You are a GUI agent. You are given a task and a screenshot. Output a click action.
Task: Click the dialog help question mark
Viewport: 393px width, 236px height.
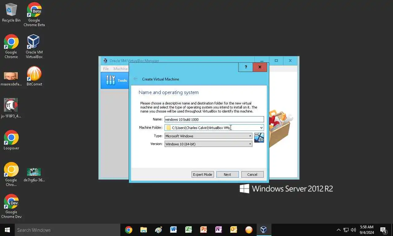(246, 67)
